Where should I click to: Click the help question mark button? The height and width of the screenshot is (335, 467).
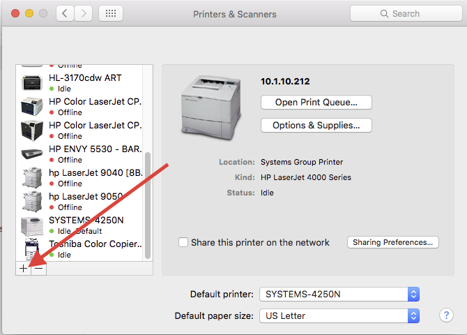pos(446,315)
